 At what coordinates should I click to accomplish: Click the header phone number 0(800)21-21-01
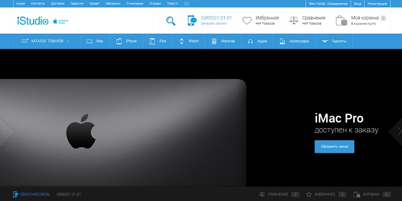216,18
